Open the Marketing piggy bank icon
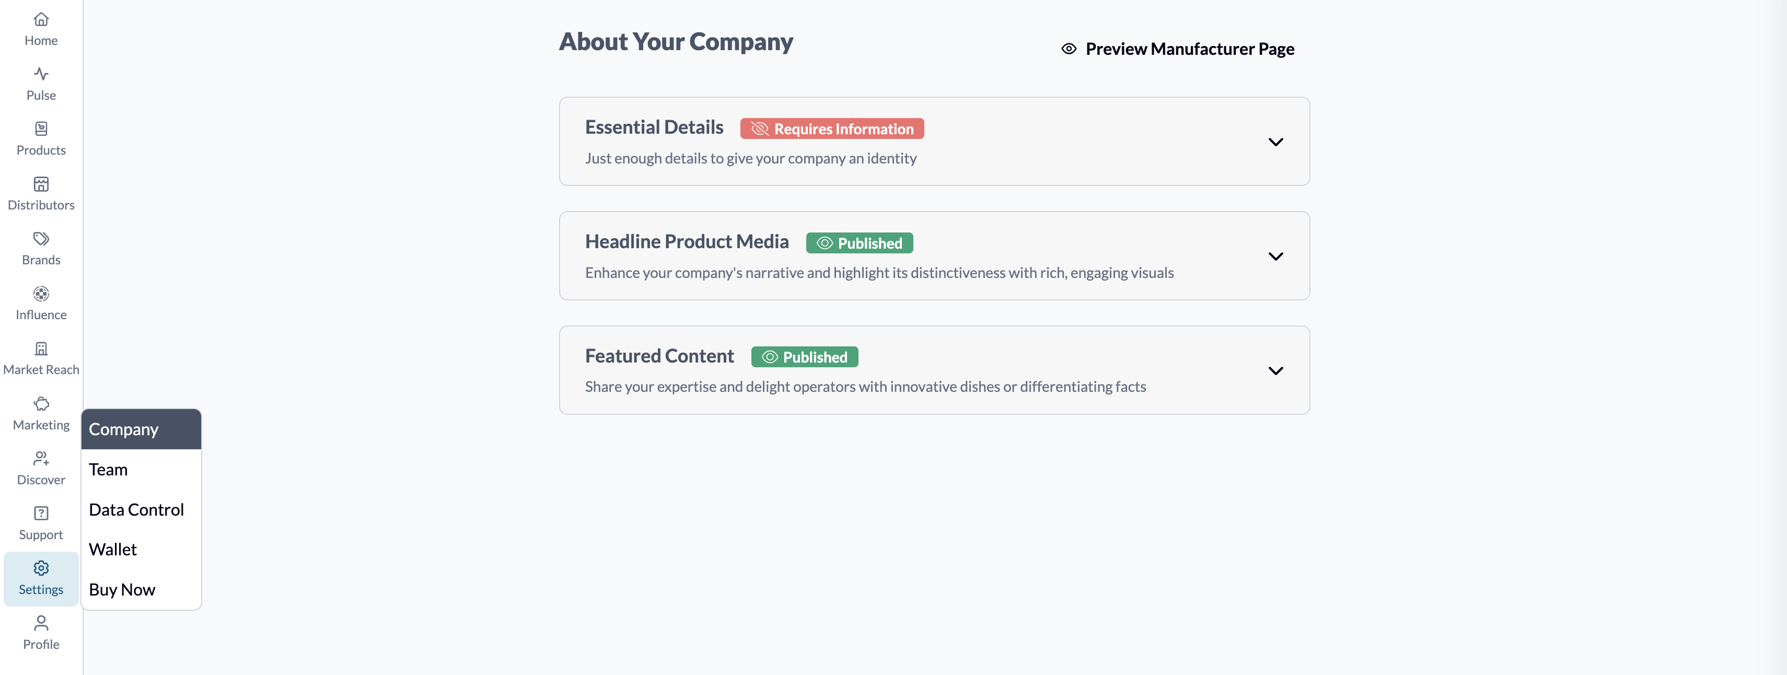The height and width of the screenshot is (675, 1787). 41,404
